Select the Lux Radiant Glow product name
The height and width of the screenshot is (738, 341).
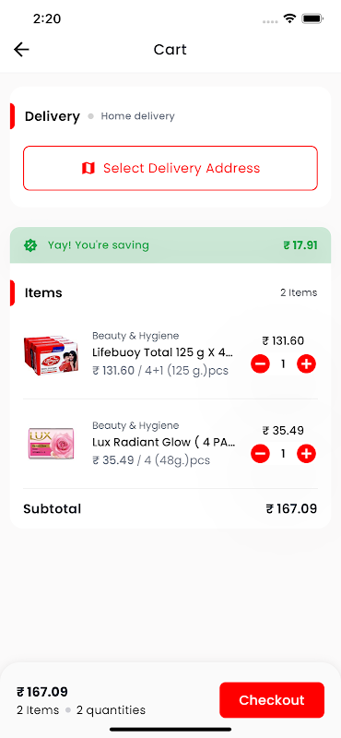(x=164, y=443)
